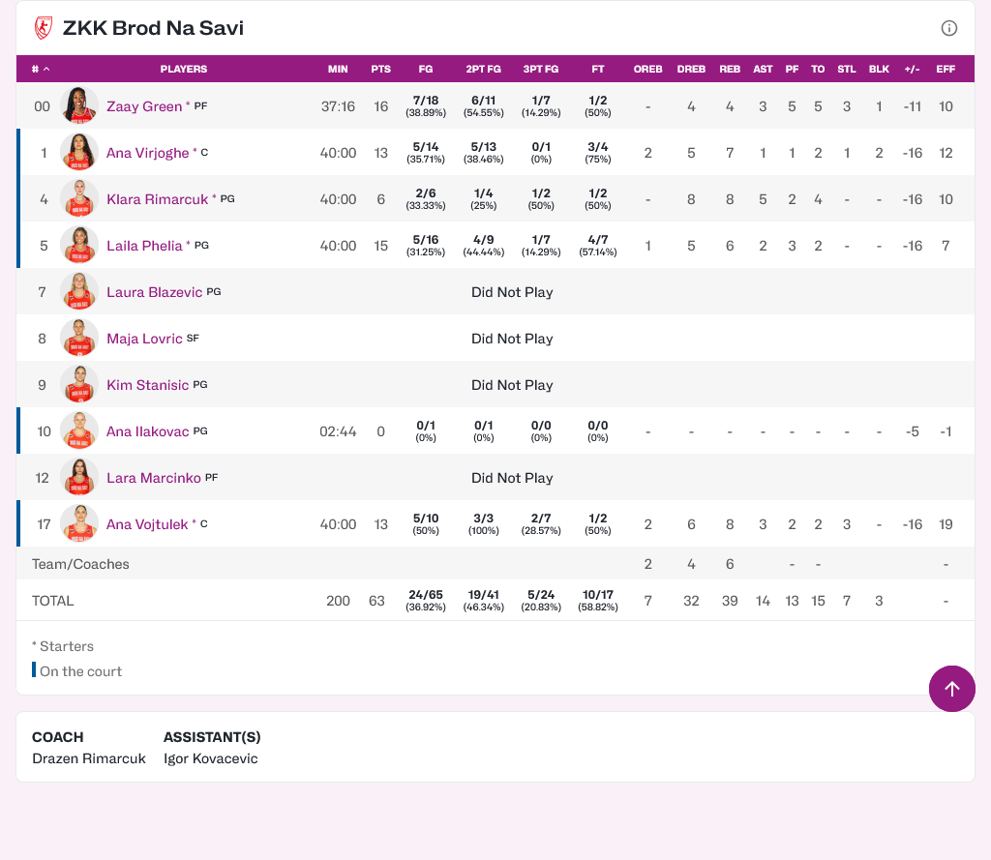The image size is (991, 860).
Task: Click Kim Stanisic's player photo
Action: click(79, 384)
